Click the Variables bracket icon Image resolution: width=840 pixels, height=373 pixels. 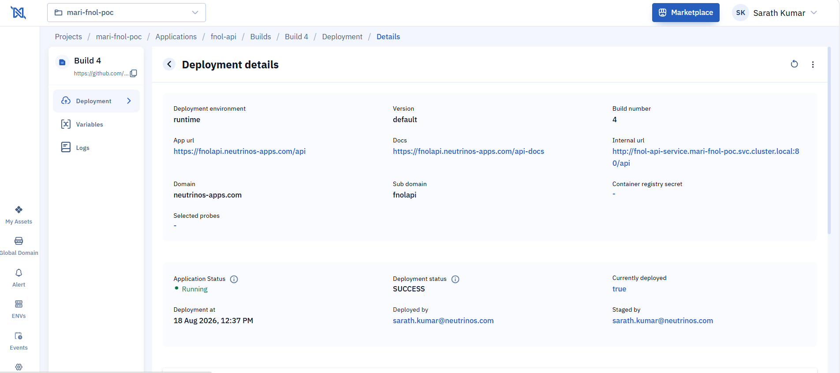(x=66, y=124)
